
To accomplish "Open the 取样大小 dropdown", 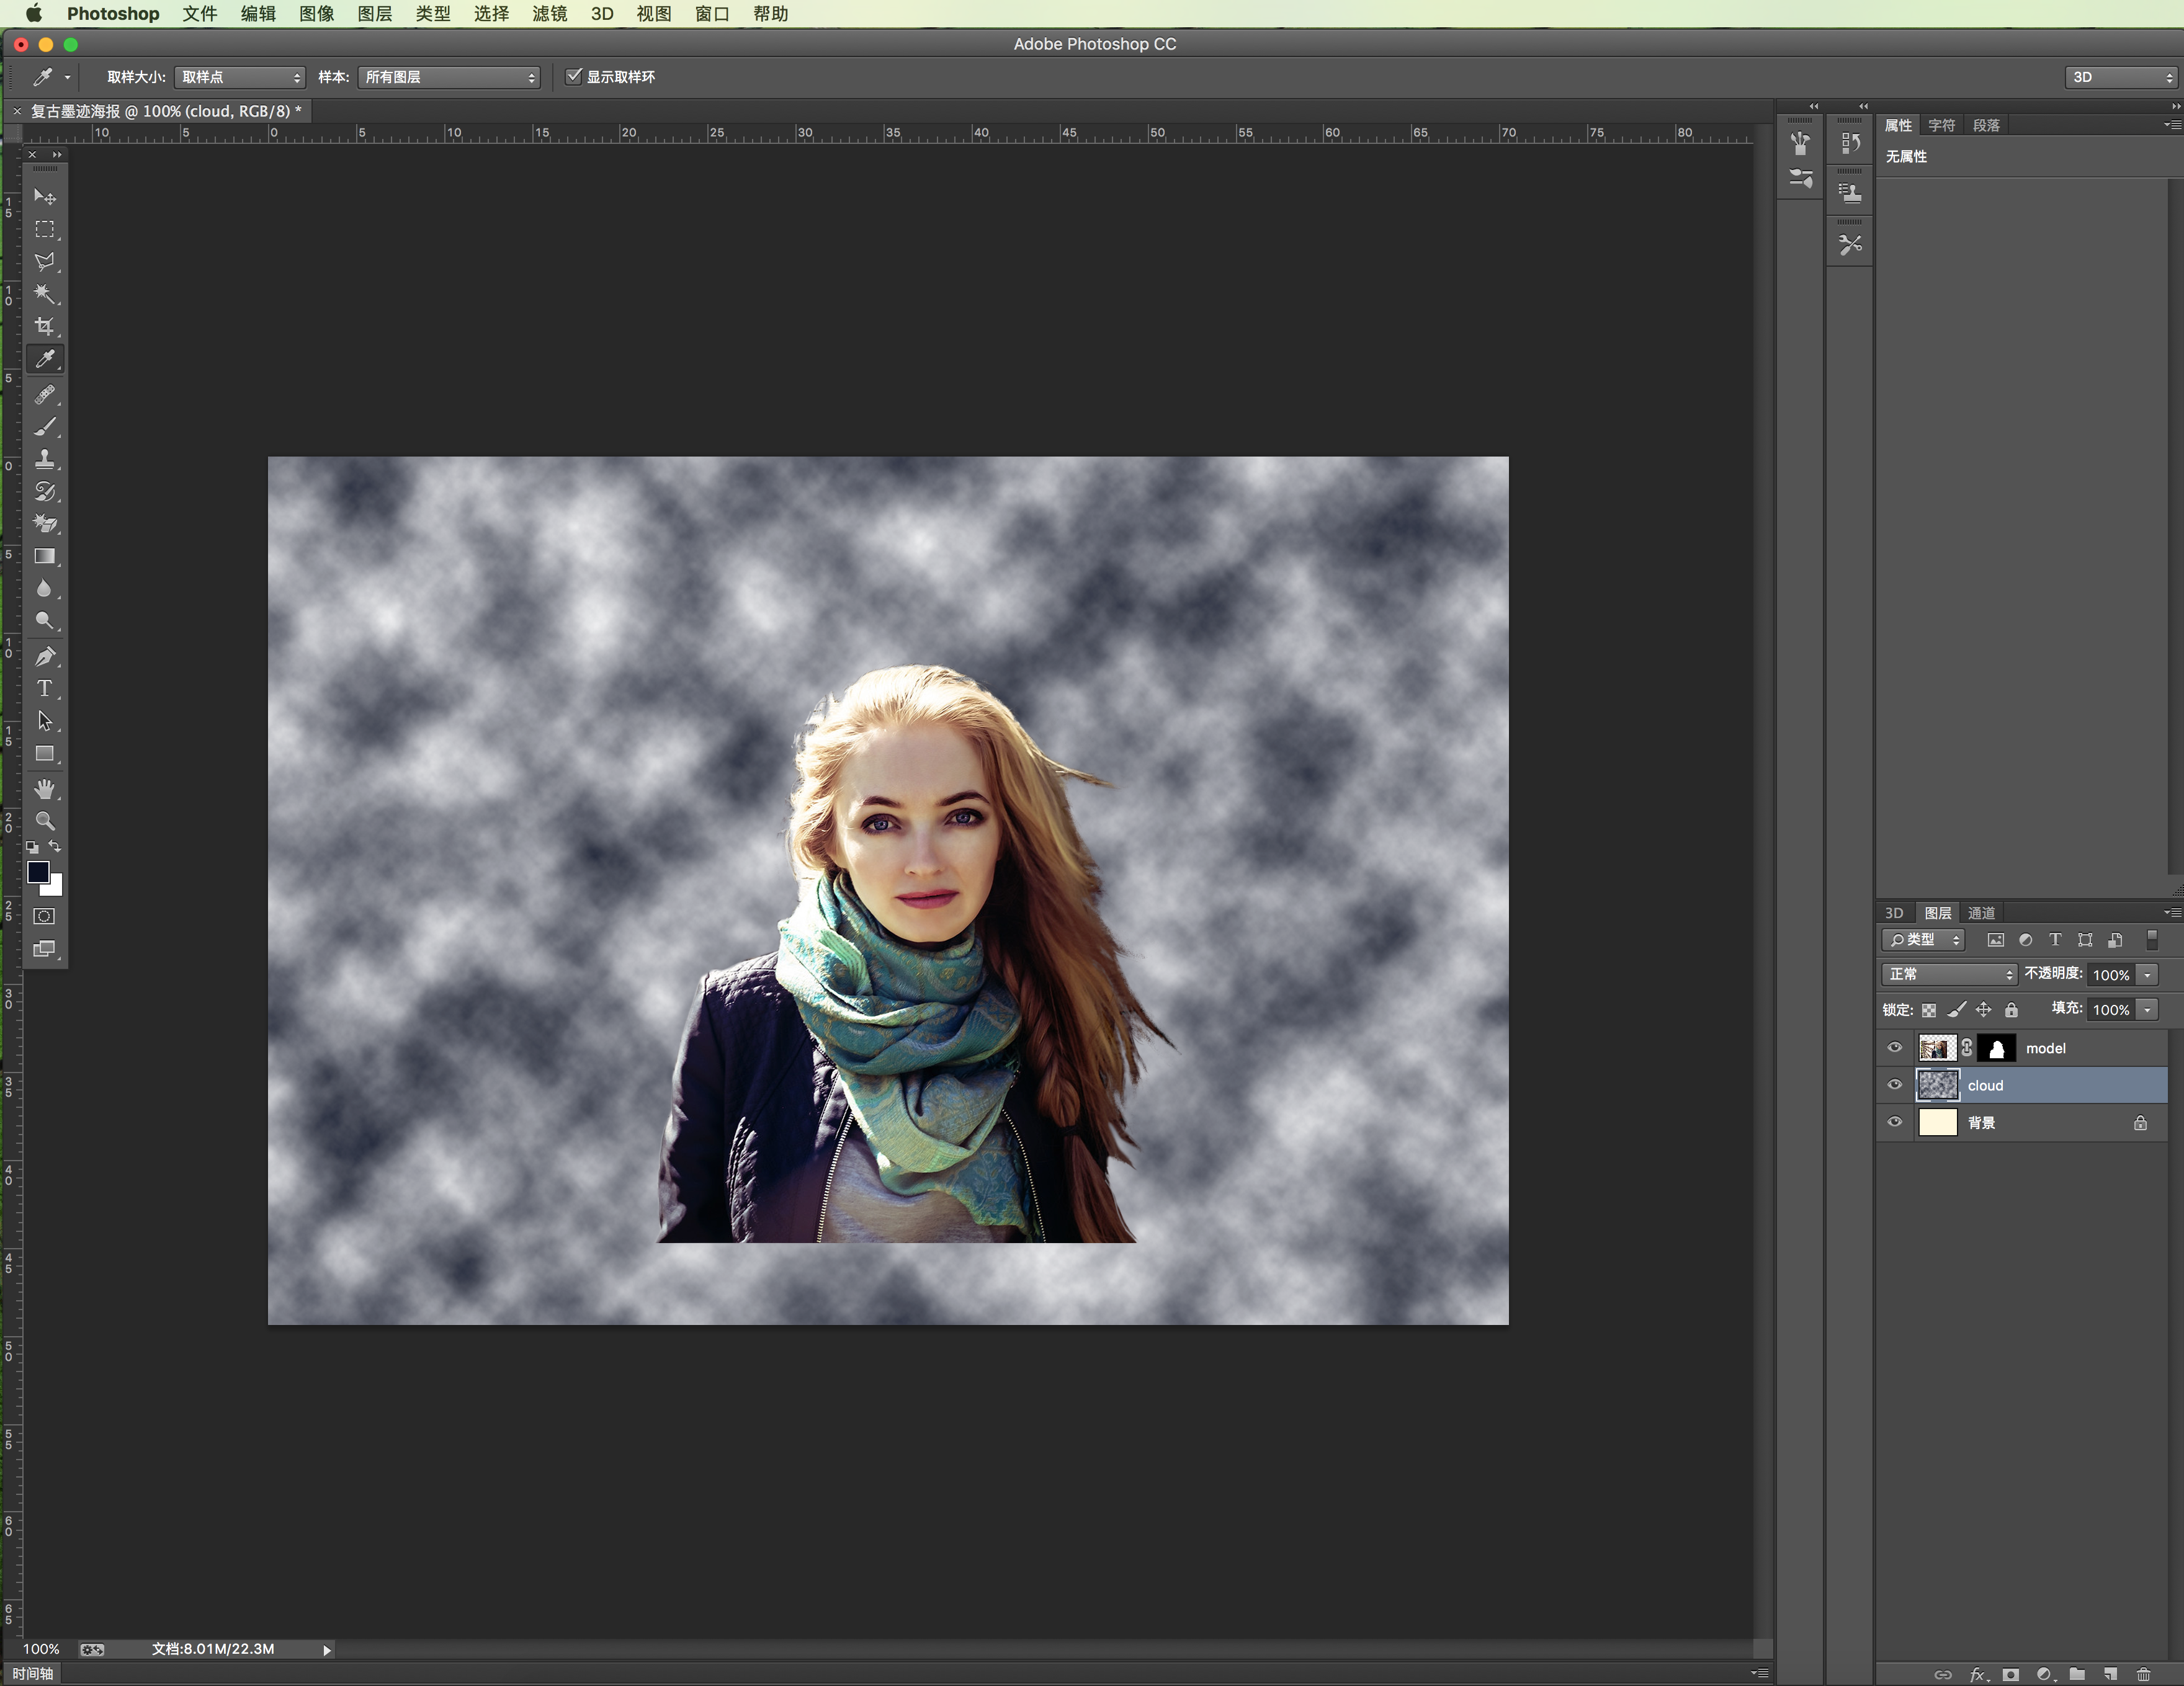I will pos(240,77).
